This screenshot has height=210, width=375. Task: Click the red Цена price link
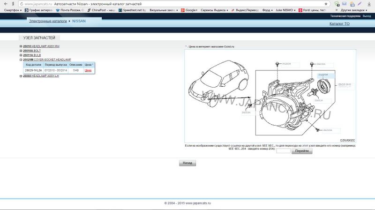[x=88, y=70]
